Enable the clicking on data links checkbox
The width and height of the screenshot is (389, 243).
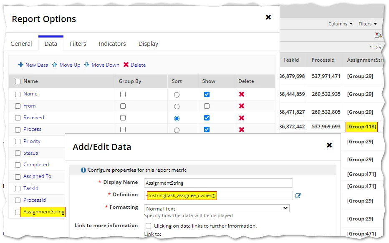pos(148,225)
